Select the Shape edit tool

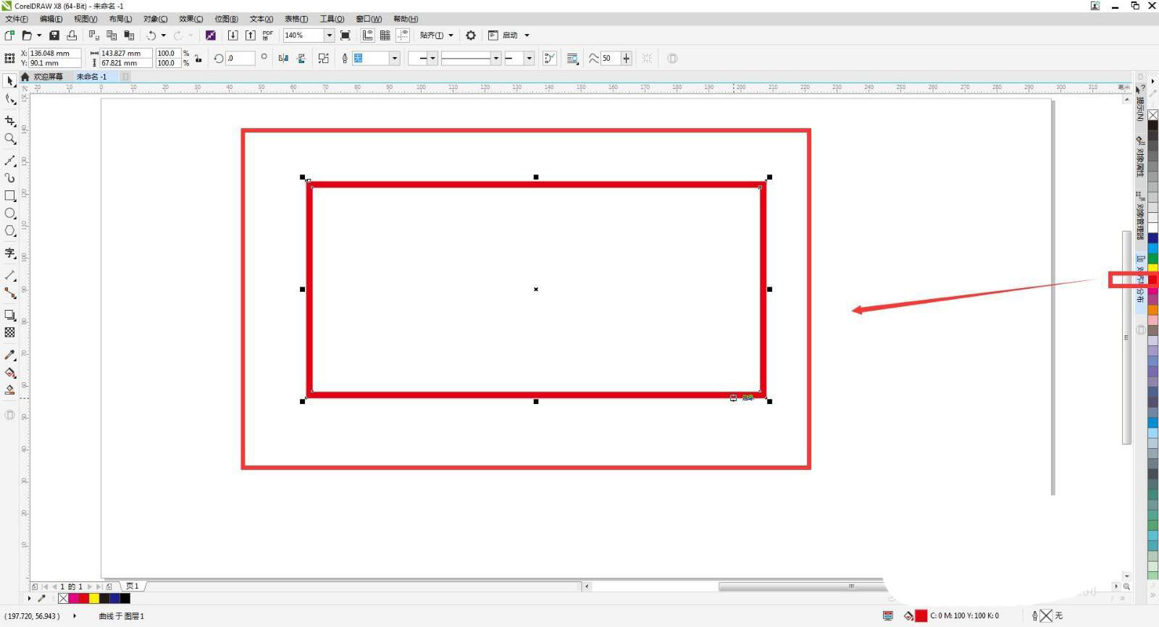coord(10,100)
